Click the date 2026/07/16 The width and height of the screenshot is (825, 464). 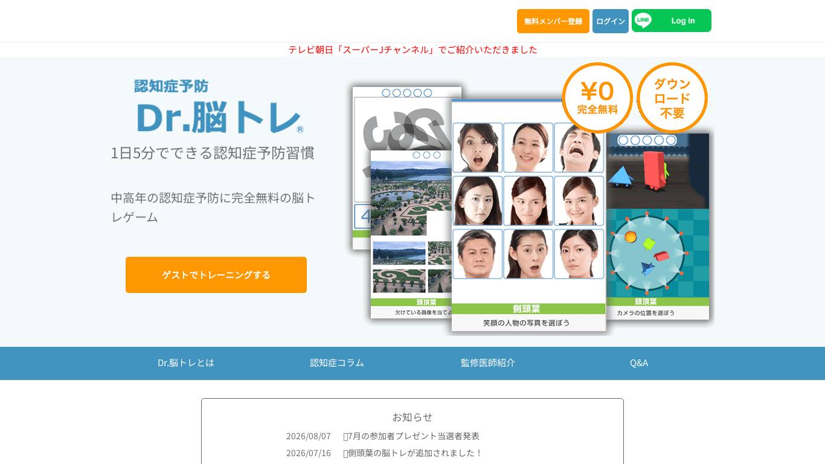309,453
